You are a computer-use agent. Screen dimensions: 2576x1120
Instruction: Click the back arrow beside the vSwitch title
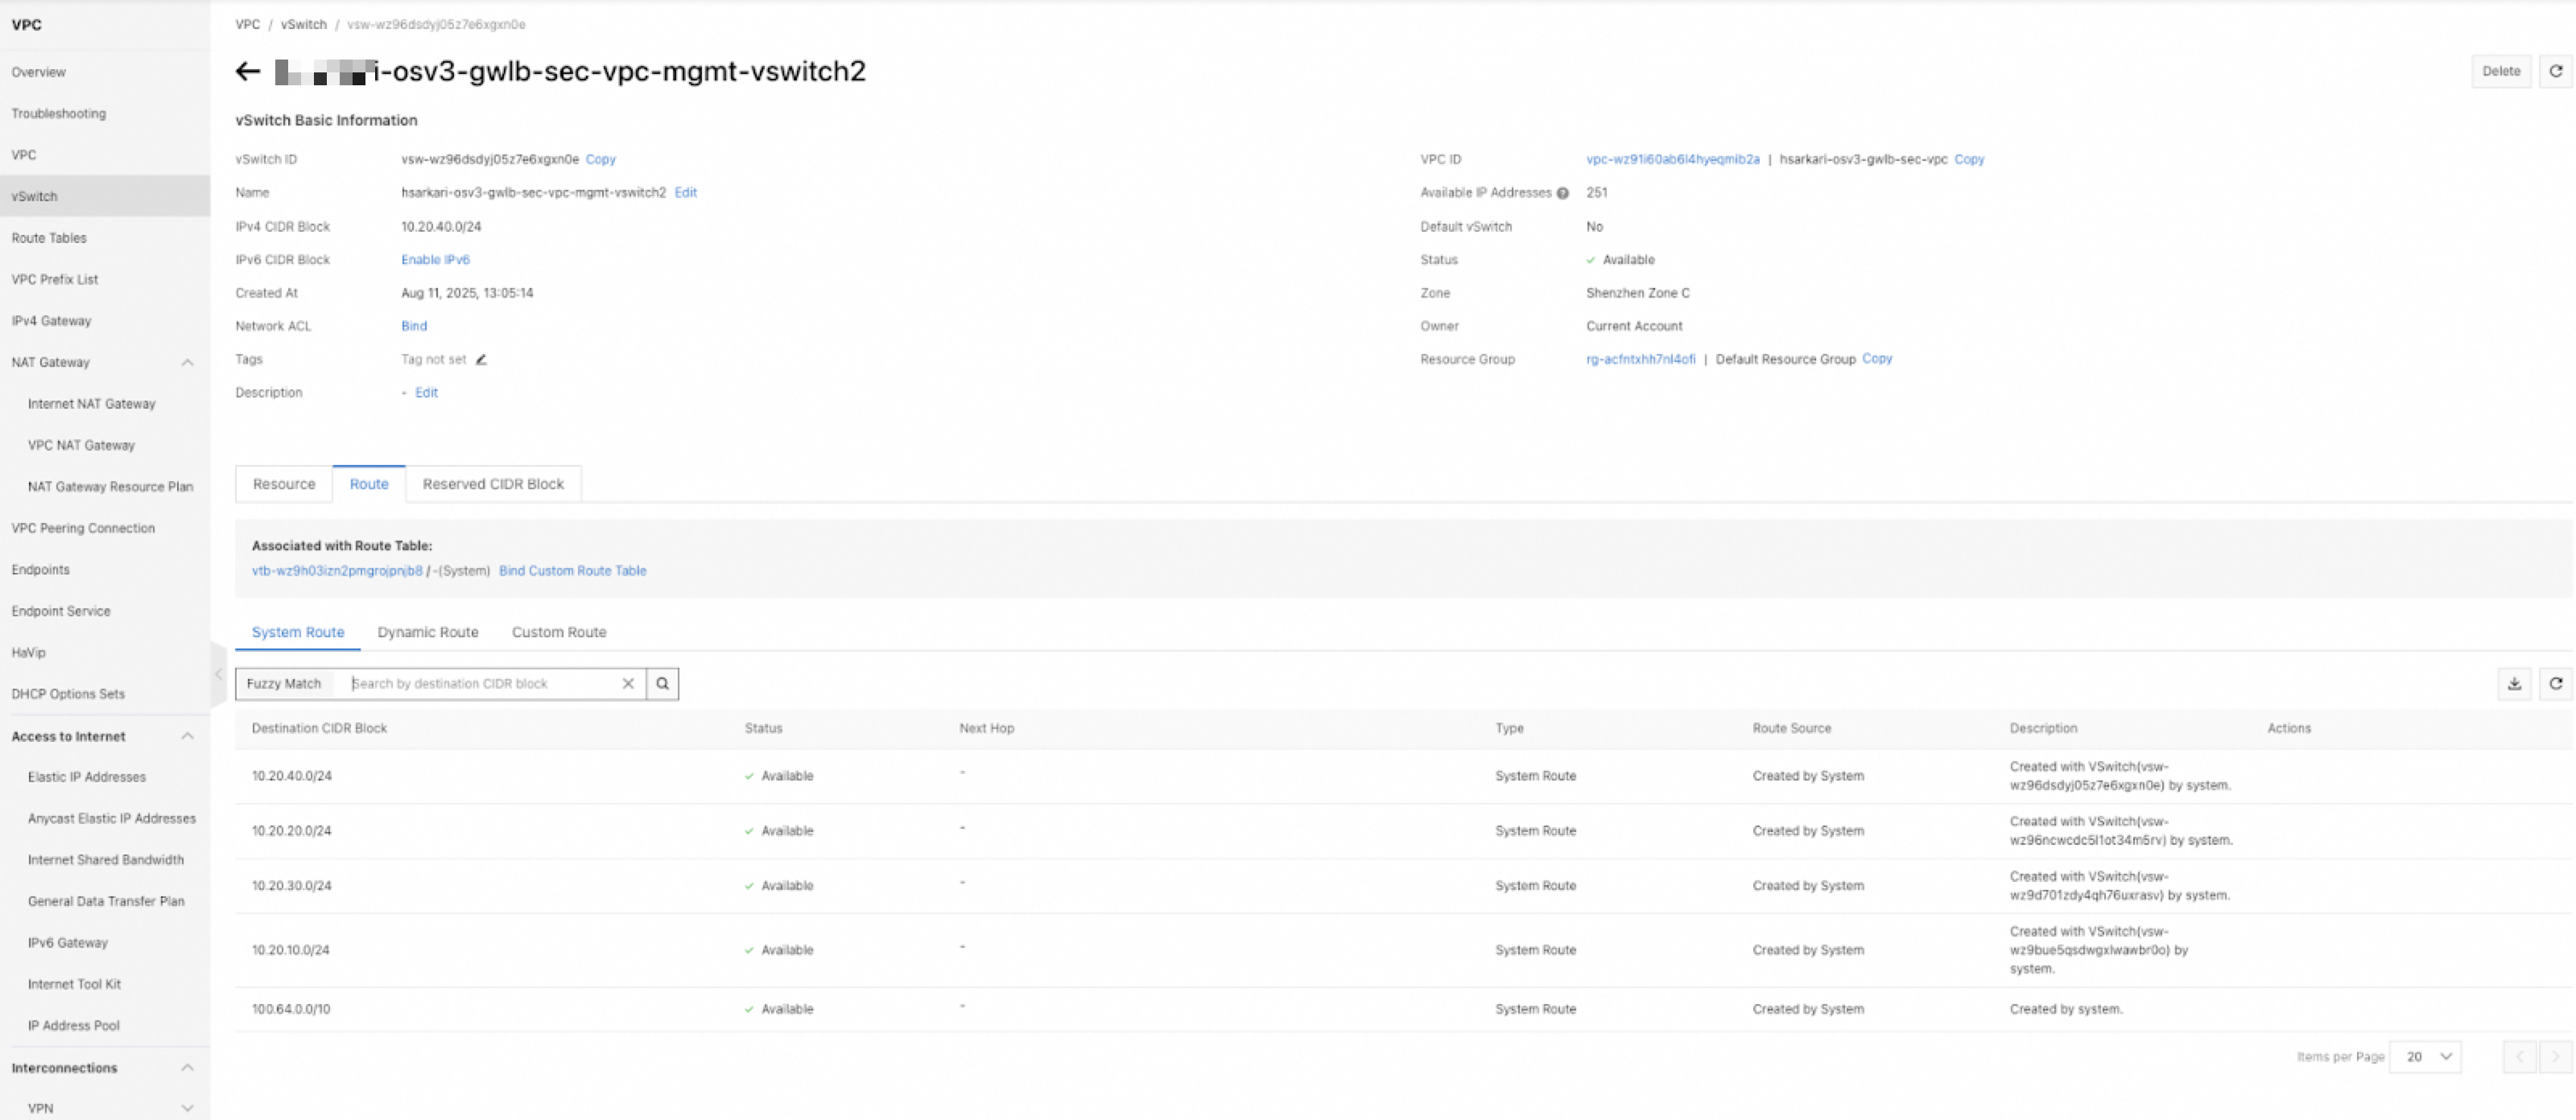[x=247, y=72]
